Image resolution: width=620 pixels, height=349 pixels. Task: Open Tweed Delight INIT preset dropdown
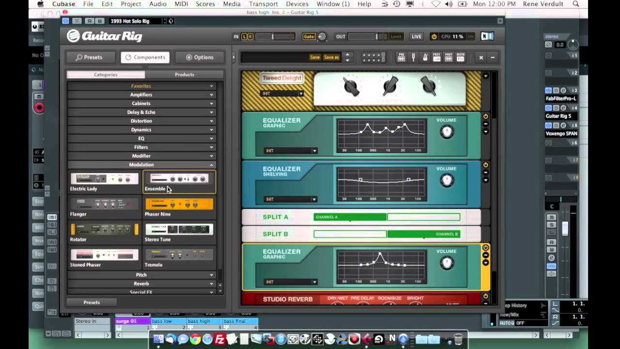[282, 94]
